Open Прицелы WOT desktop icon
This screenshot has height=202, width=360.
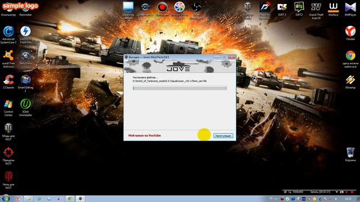(x=8, y=156)
